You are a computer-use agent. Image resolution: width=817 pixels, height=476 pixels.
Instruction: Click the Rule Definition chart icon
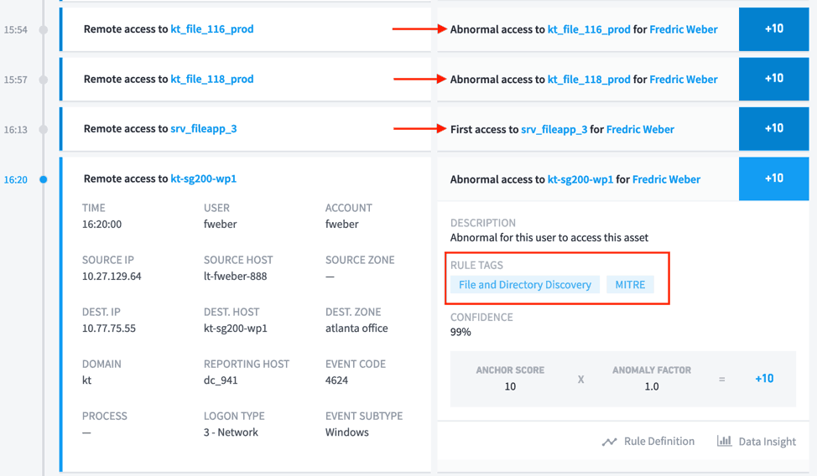[x=610, y=442]
